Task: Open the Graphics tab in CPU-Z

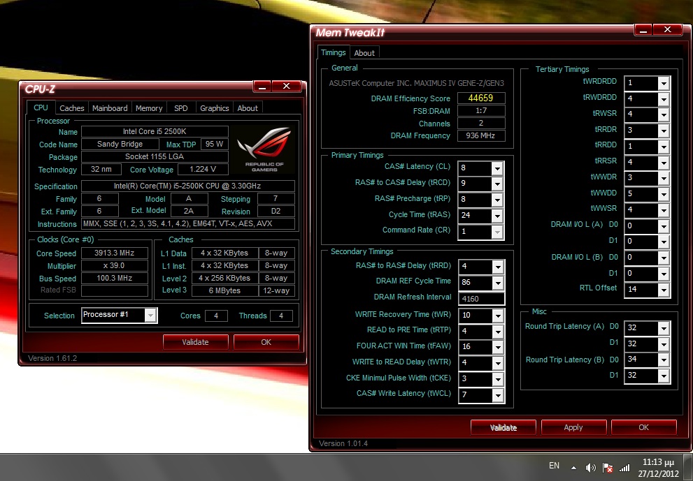Action: (215, 108)
